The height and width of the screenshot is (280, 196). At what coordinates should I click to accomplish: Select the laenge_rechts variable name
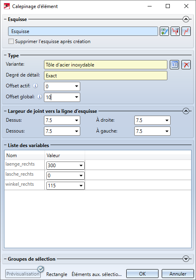[20, 164]
